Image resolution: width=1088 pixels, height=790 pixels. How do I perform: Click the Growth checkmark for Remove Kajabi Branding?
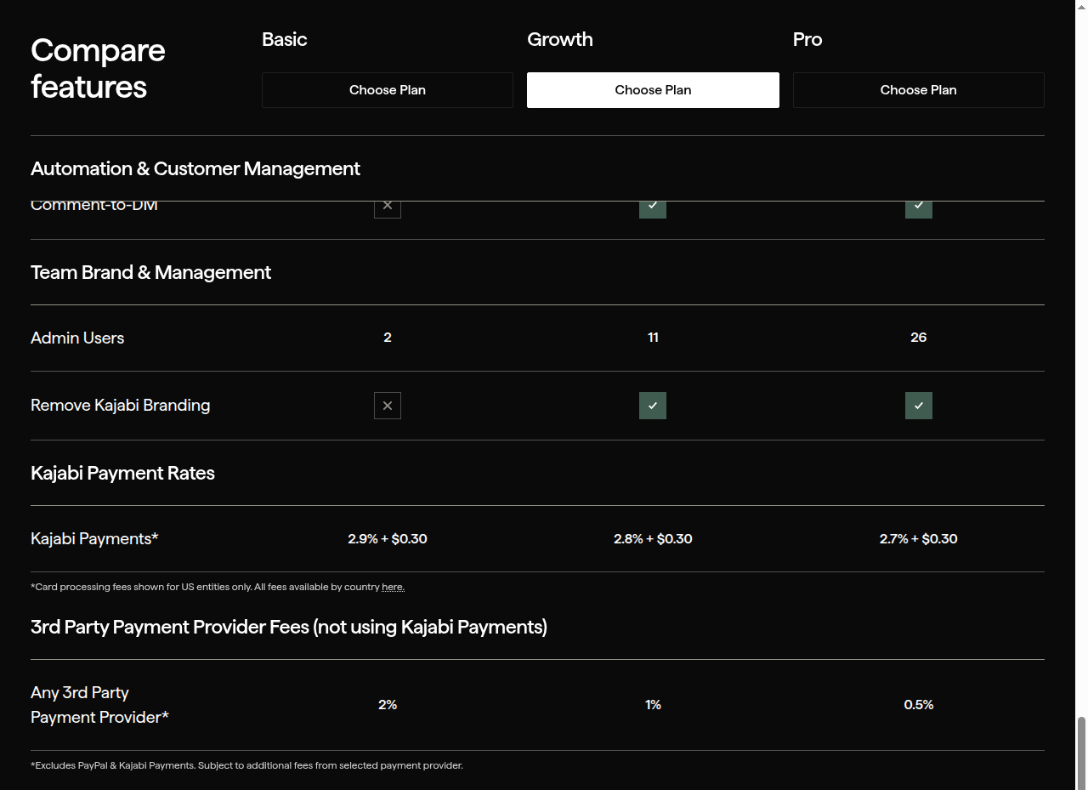pos(653,406)
